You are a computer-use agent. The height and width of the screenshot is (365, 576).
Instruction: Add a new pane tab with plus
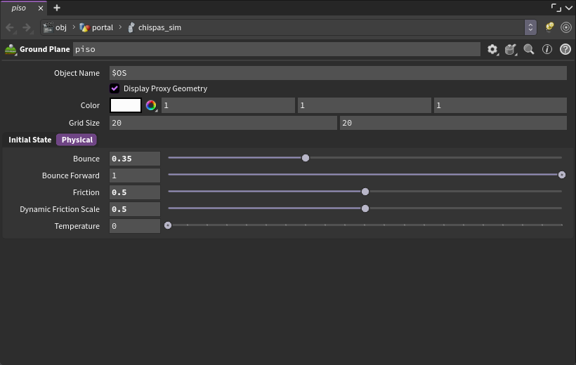pos(57,8)
